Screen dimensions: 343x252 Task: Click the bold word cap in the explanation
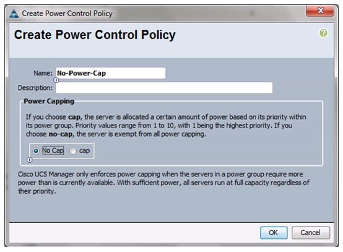[x=74, y=117]
